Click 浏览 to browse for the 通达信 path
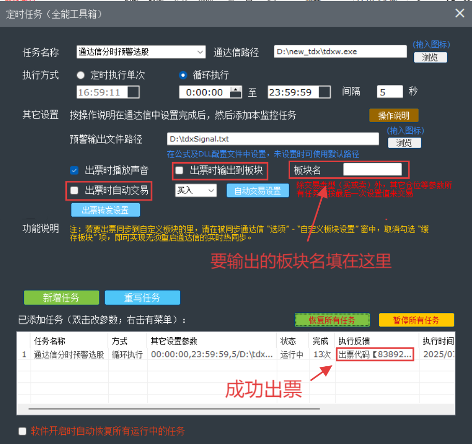This screenshot has height=444, width=472. point(430,57)
